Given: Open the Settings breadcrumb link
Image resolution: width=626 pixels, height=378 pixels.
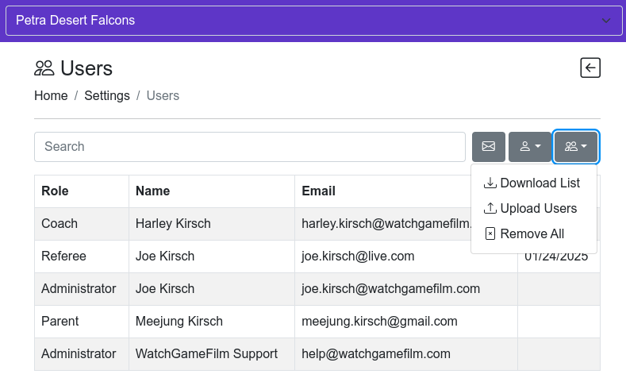Looking at the screenshot, I should (107, 96).
